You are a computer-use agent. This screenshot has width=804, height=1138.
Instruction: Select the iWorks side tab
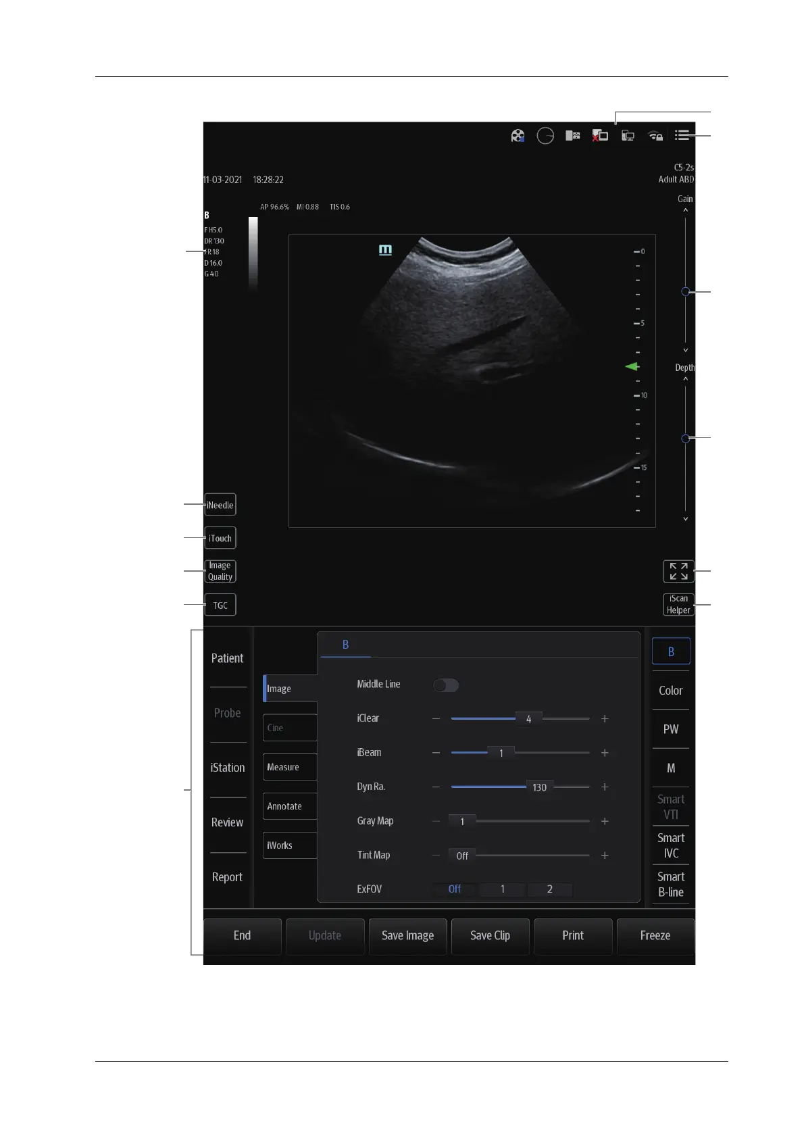(291, 845)
